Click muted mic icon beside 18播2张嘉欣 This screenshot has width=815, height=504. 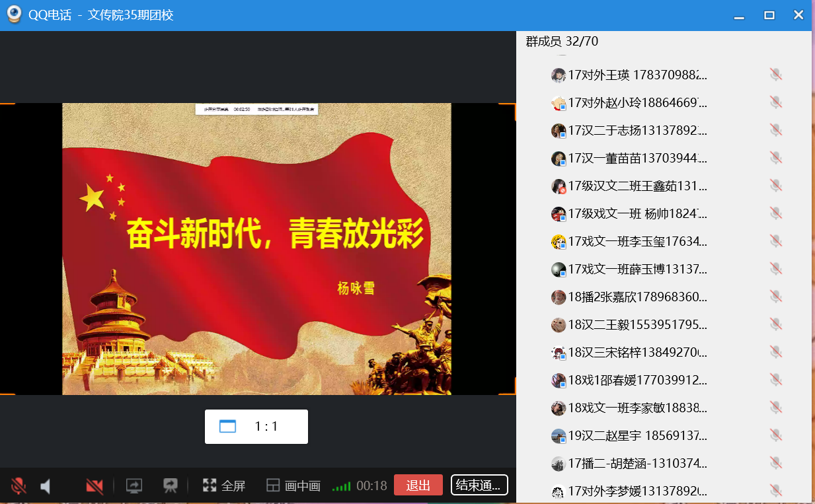coord(776,297)
